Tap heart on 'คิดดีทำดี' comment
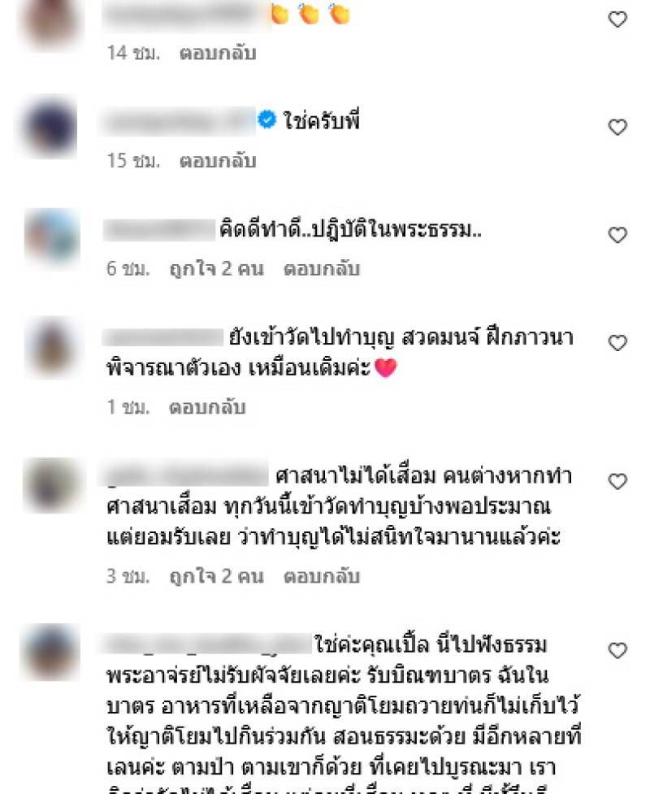 point(617,235)
